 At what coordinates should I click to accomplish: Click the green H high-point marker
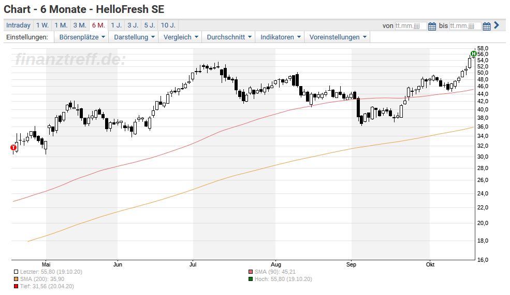coord(474,54)
